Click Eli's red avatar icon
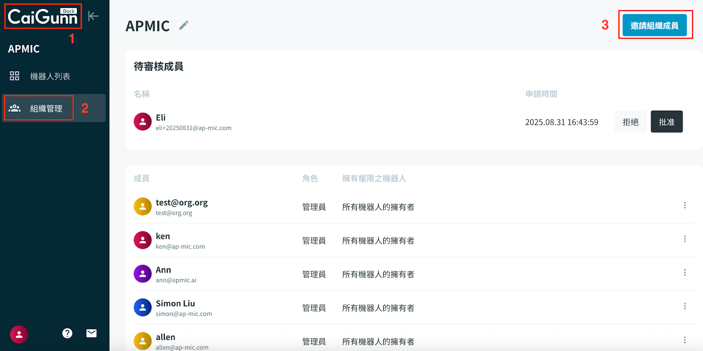The height and width of the screenshot is (351, 703). [x=142, y=122]
